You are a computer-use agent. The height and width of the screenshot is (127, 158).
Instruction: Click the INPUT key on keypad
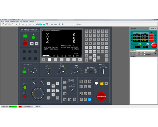pyautogui.click(x=106, y=48)
